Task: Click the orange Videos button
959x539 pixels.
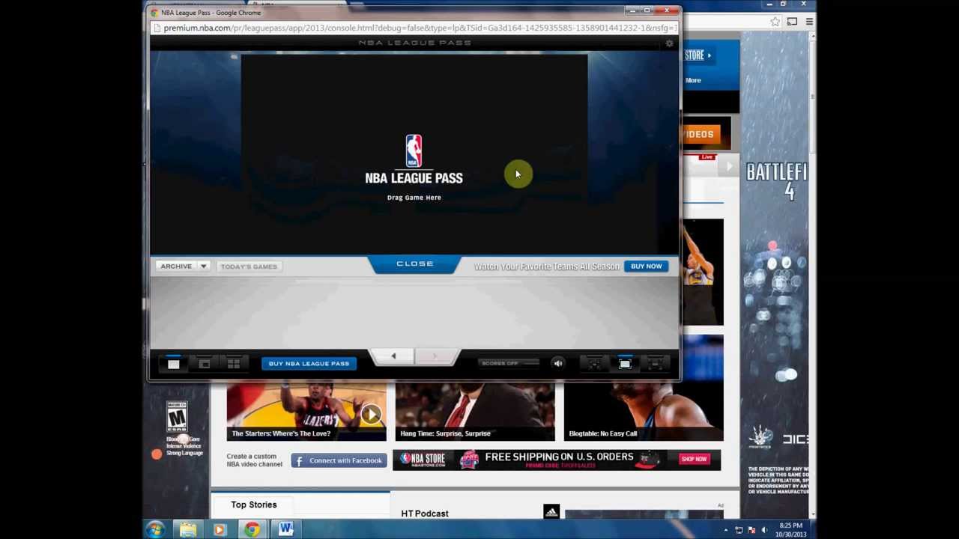Action: coord(701,135)
